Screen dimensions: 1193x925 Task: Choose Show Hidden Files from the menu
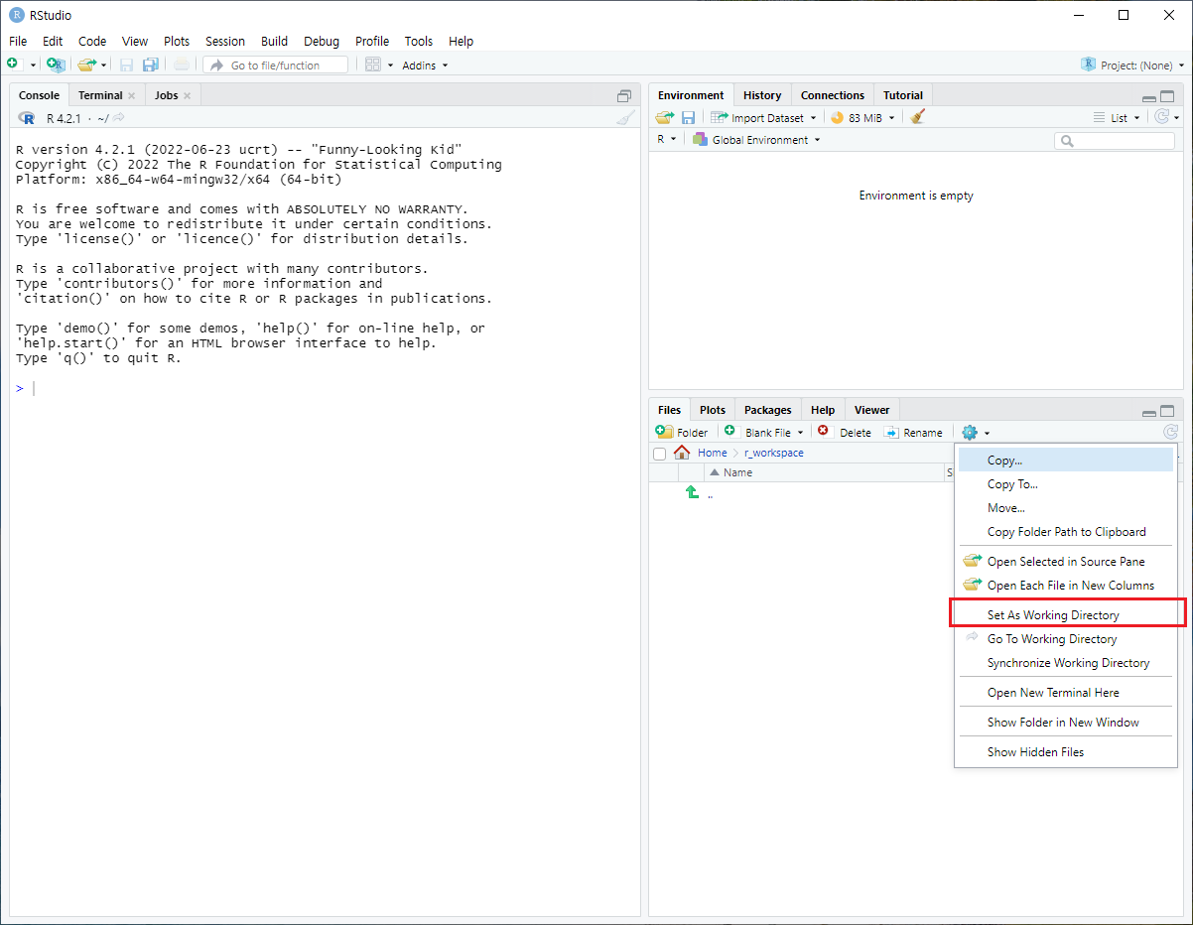(1066, 752)
